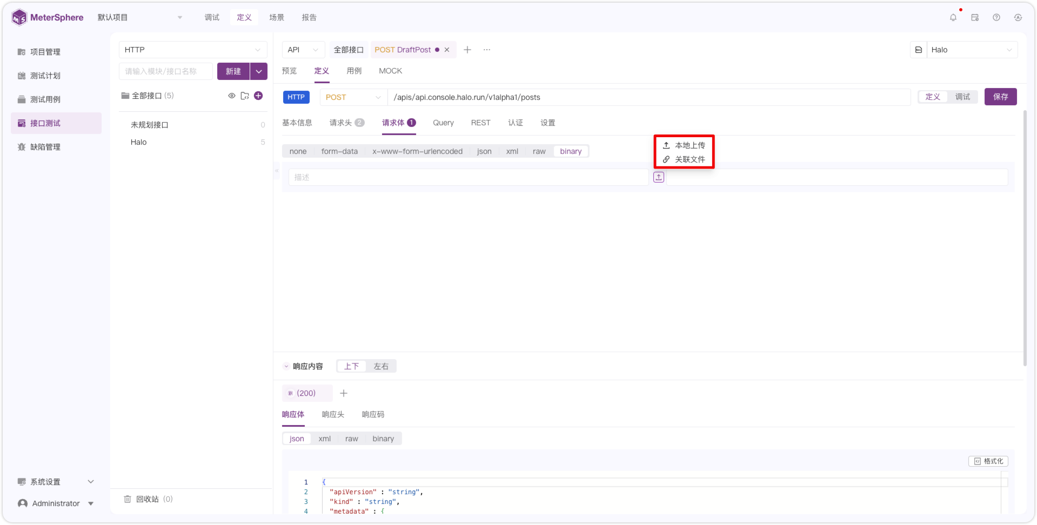
Task: Expand the 新建 button dropdown arrow
Action: [x=259, y=71]
